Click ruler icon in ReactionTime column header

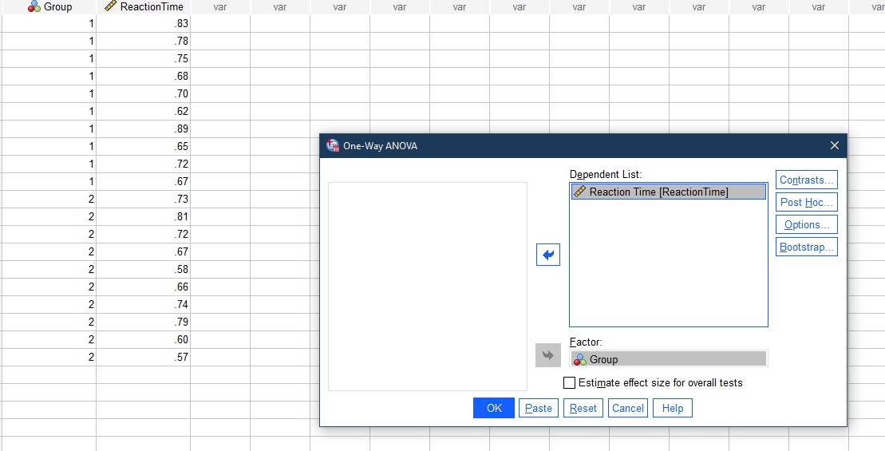111,6
